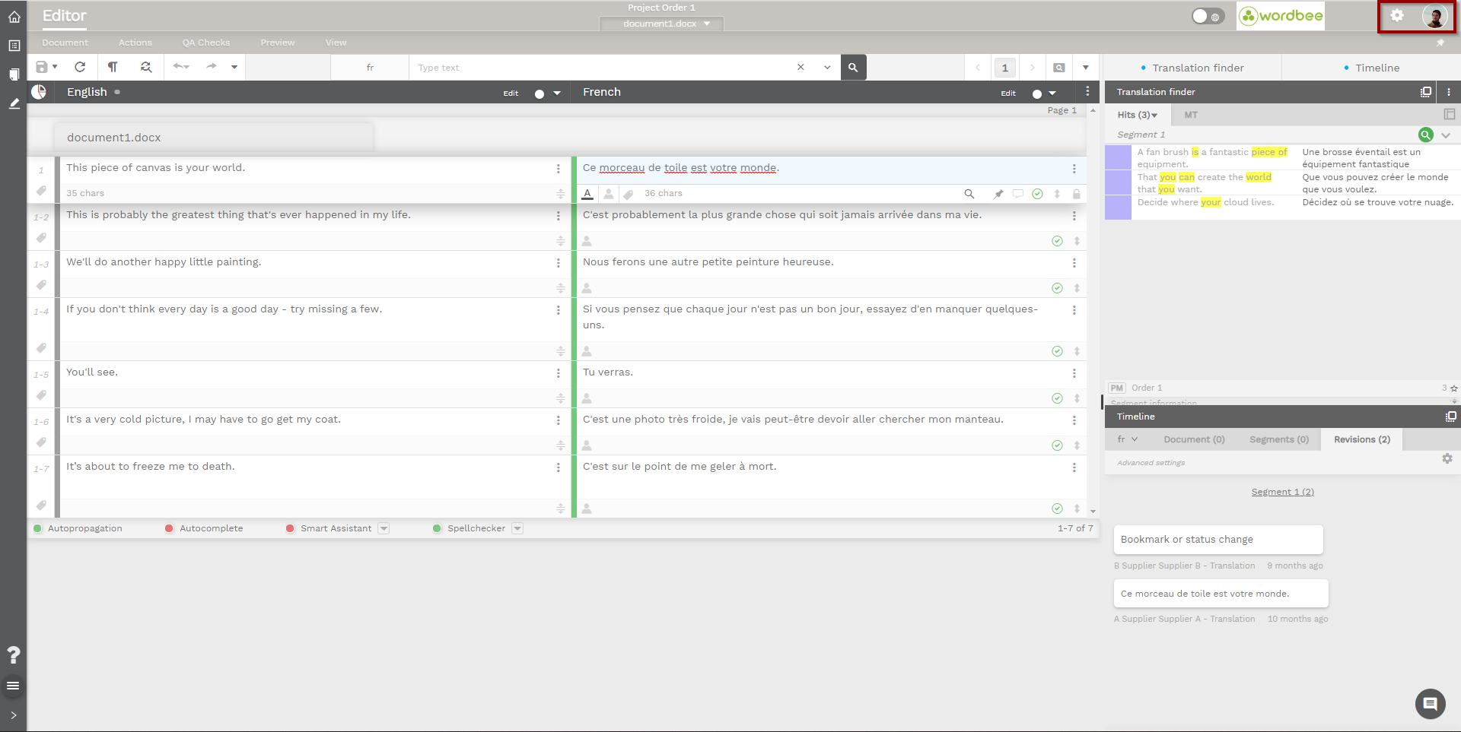Viewport: 1461px width, 732px height.
Task: Toggle the French column Edit switch
Action: [x=1036, y=93]
